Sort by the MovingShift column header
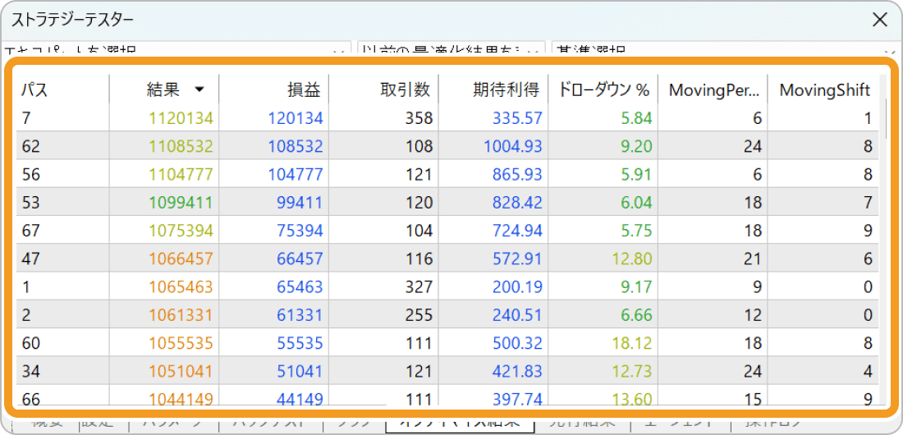The height and width of the screenshot is (435, 903). [824, 89]
